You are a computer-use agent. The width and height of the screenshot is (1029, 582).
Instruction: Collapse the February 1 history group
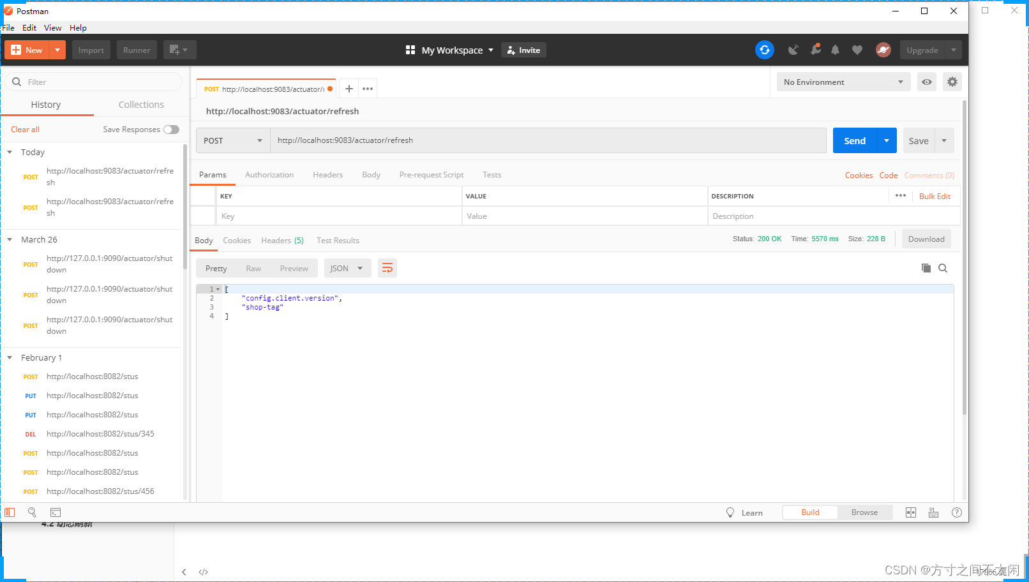(x=10, y=357)
